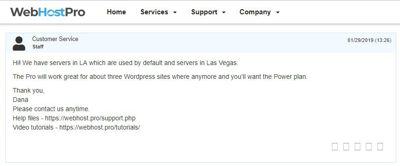
Task: Expand the Support dropdown caret
Action: (224, 12)
